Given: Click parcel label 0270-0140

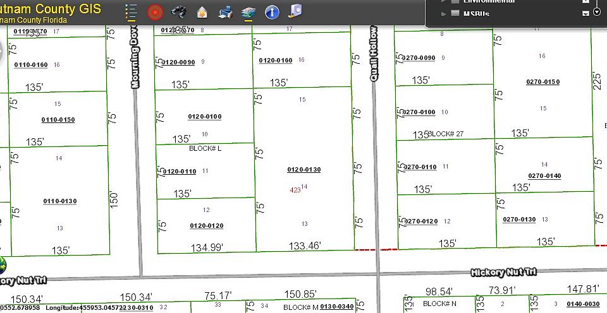Looking at the screenshot, I should pos(543,176).
